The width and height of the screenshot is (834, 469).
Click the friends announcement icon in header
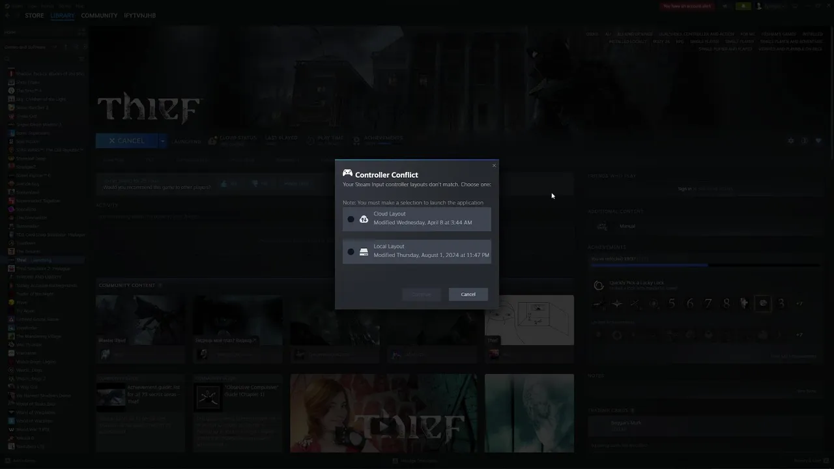[x=725, y=6]
